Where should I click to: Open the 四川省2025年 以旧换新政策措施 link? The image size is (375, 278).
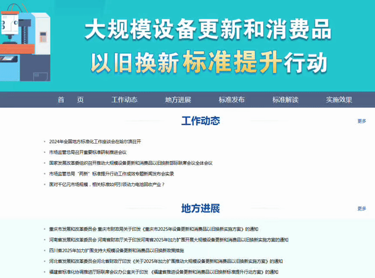(117, 251)
